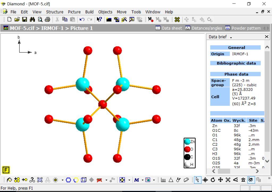
Task: Select the rotate tool with the circular arrow
Action: point(213,180)
